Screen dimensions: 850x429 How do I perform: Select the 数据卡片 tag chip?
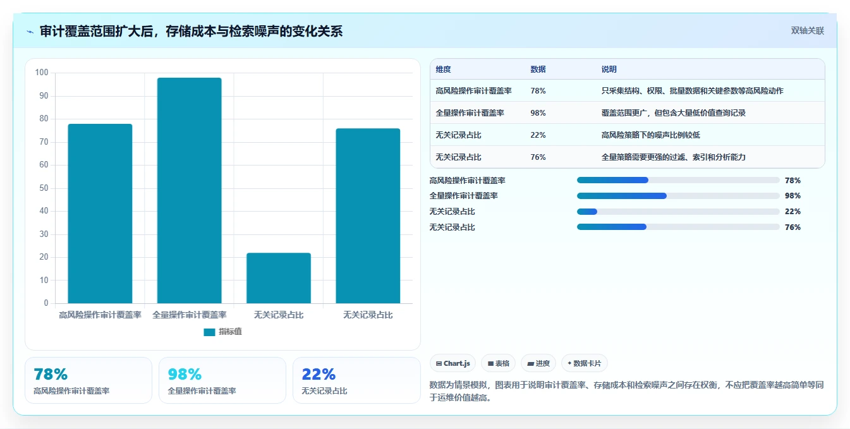(x=585, y=363)
